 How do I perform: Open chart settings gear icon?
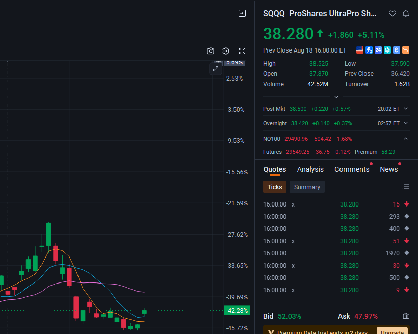point(226,51)
